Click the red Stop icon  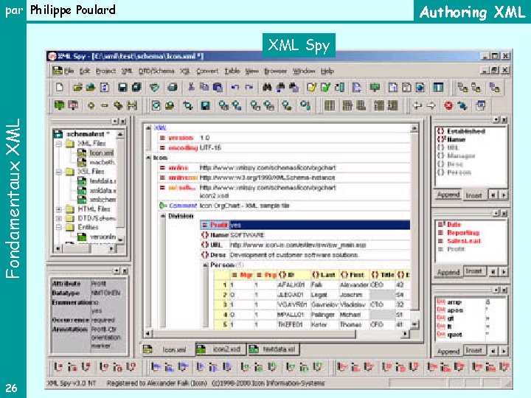(448, 105)
